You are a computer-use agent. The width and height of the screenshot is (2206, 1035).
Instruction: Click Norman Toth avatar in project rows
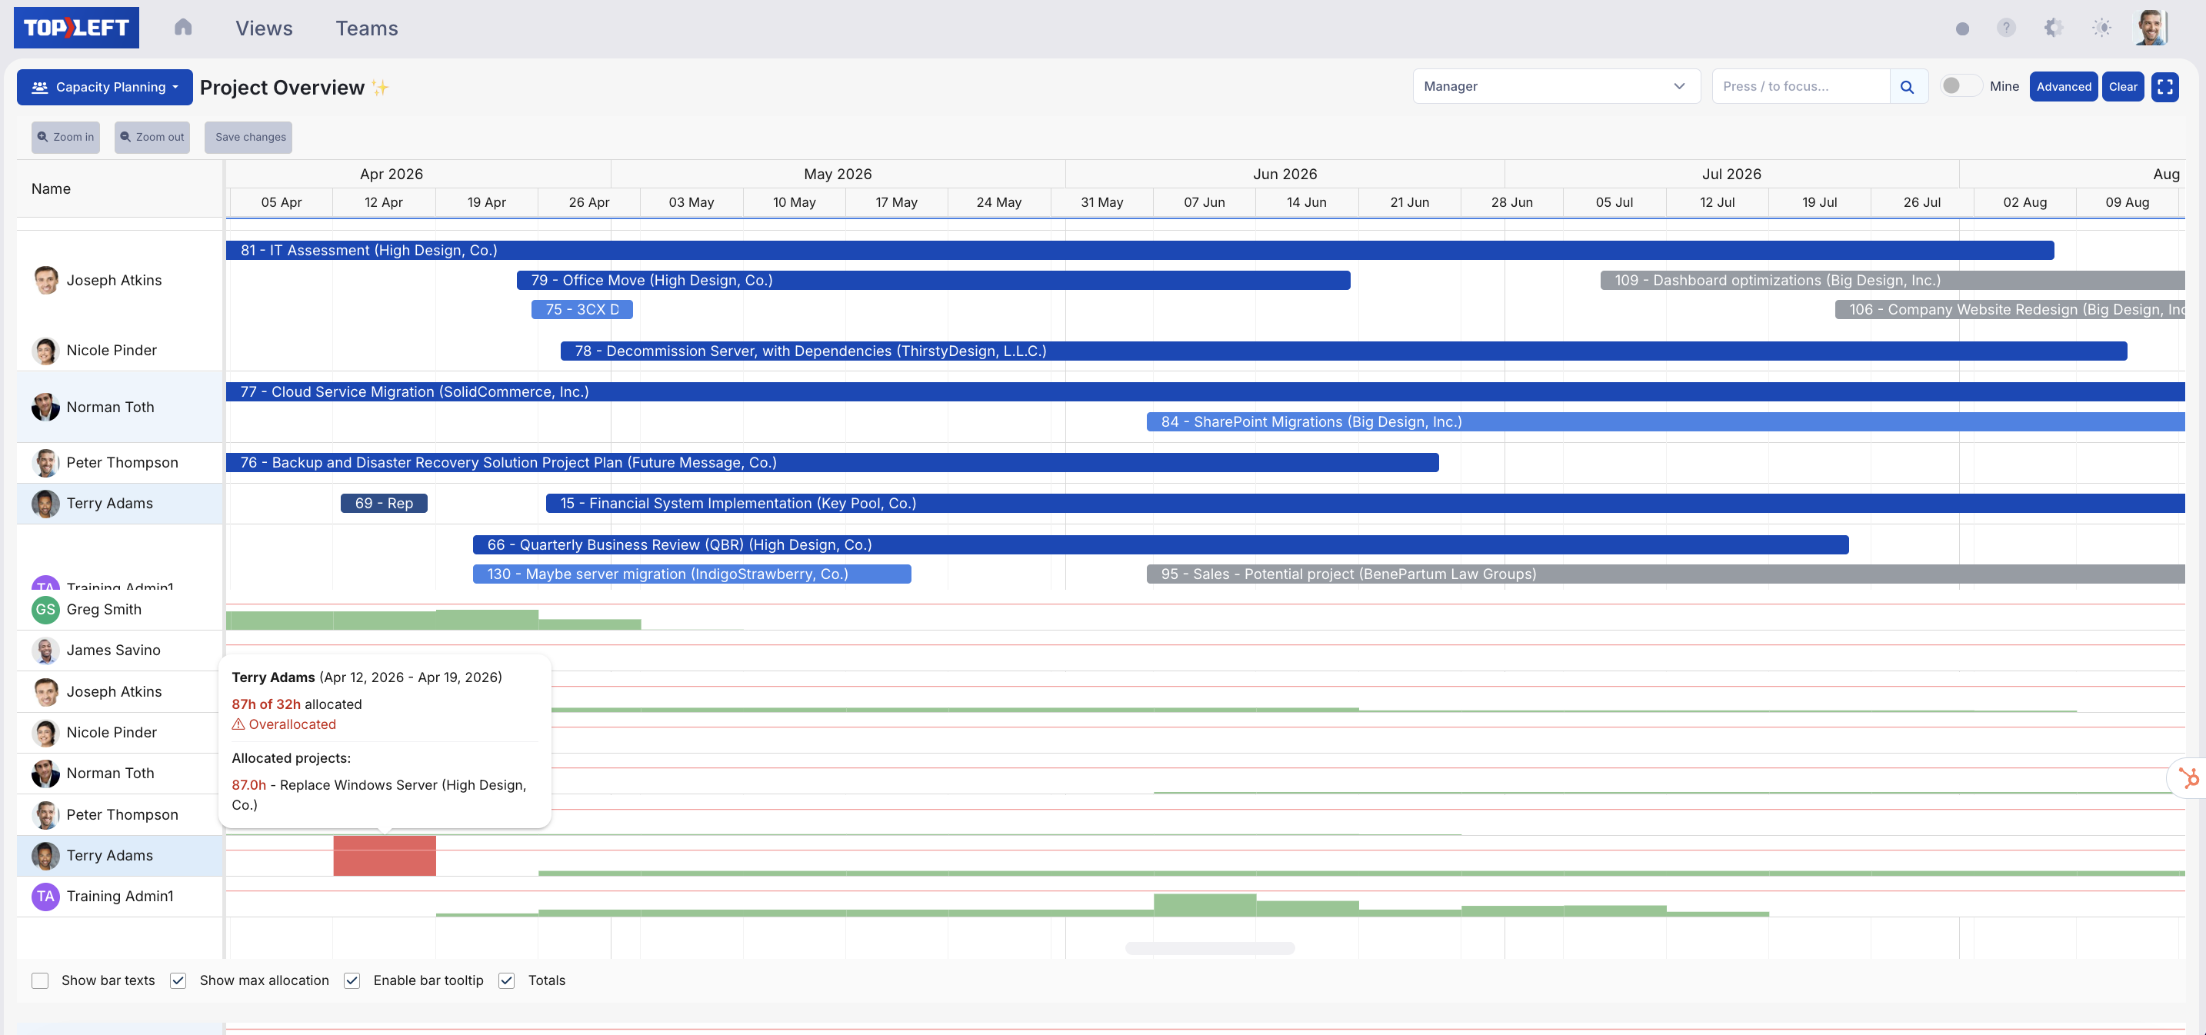(x=45, y=407)
